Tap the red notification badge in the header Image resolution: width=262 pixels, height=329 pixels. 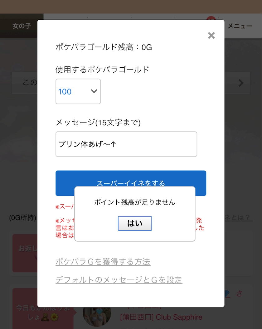pos(211,18)
